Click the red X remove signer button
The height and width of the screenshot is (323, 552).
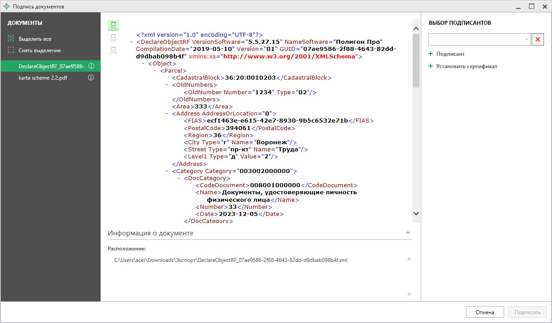coord(538,39)
